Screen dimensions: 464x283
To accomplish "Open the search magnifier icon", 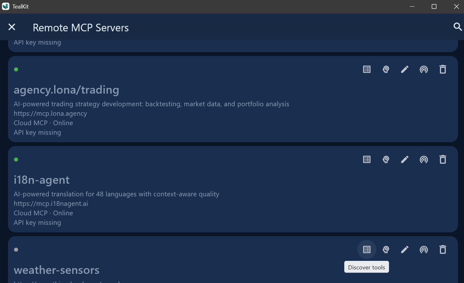I will tap(457, 27).
